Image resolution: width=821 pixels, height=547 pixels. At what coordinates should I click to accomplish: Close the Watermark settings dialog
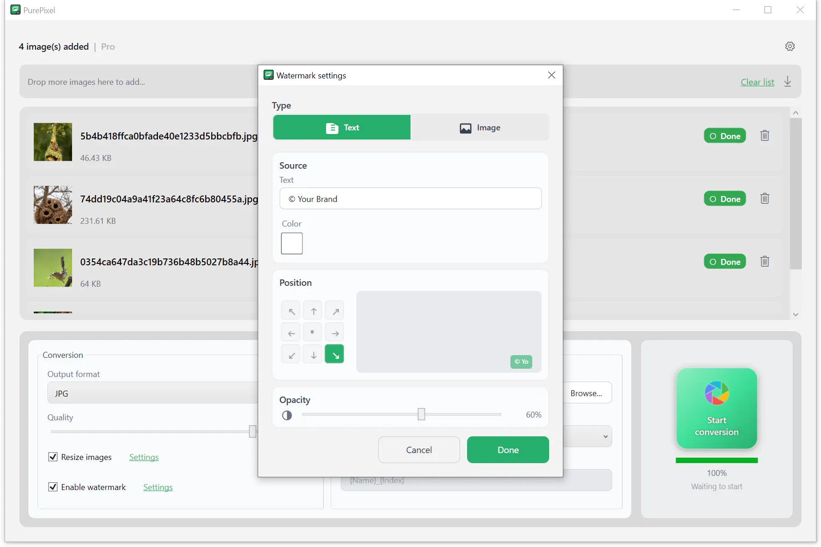point(551,75)
